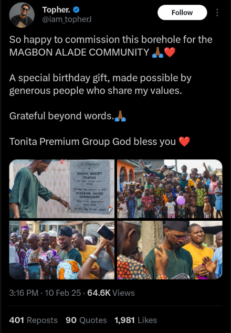Click the blue verified badge

pos(76,9)
